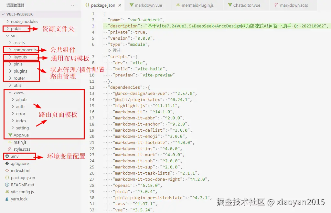
Task: Open the Explorer more actions "..." icon
Action: pyautogui.click(x=73, y=5)
